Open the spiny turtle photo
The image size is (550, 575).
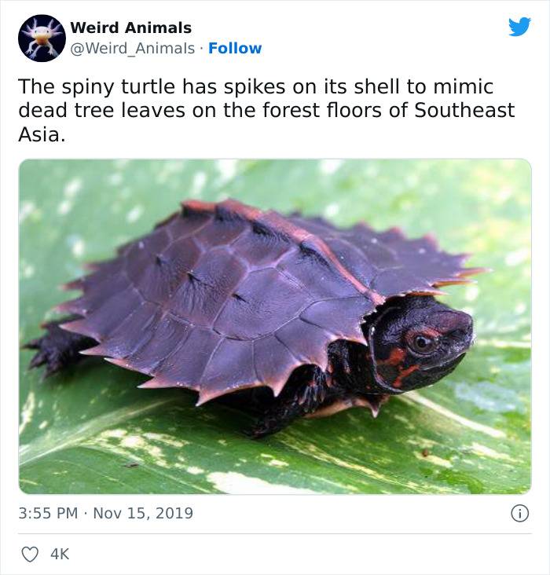point(275,326)
